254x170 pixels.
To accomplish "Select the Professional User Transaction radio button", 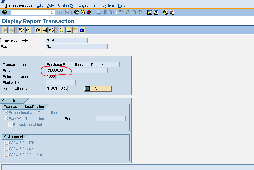I will (x=6, y=112).
